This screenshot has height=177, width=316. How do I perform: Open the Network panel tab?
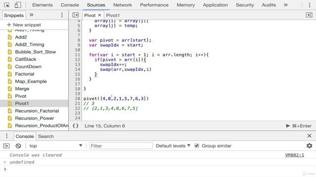[122, 5]
